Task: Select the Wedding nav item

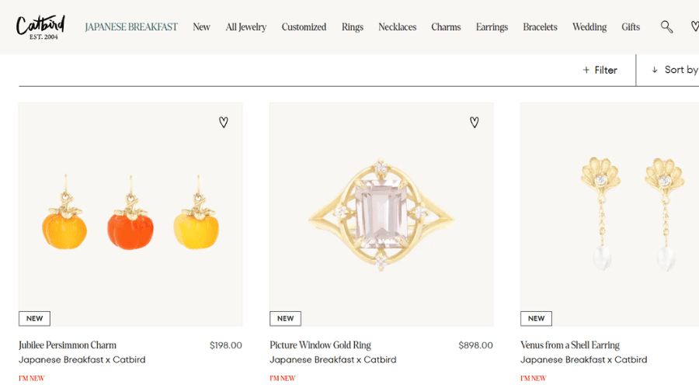Action: 589,26
